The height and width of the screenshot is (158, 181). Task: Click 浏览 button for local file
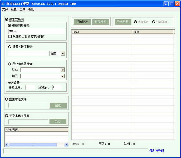(58, 106)
